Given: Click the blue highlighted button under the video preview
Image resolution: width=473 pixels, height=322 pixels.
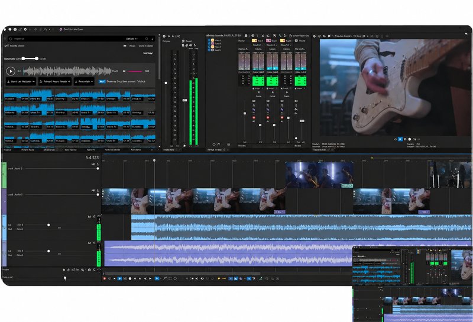Looking at the screenshot, I should (400, 139).
